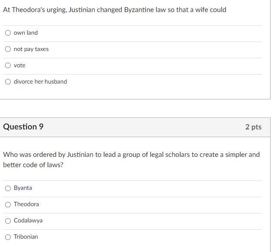Click the 'divorce her husband' label text
This screenshot has height=252, width=271.
[40, 81]
